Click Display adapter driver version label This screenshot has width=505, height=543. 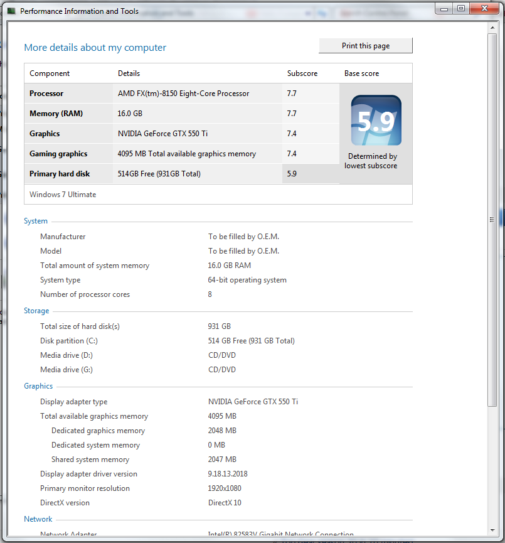point(88,474)
